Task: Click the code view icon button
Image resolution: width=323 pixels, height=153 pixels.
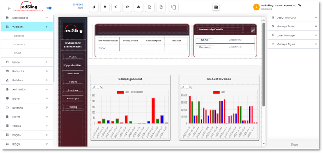Action: click(x=216, y=7)
